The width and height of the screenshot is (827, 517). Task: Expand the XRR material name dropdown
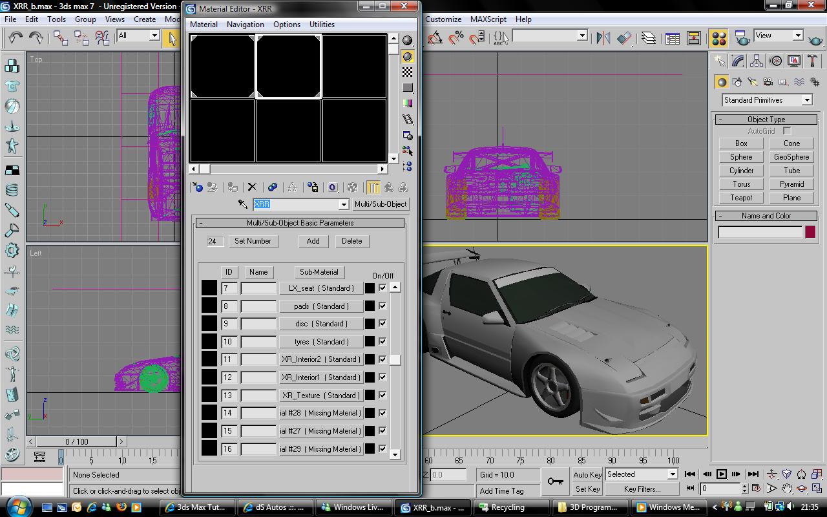point(344,204)
